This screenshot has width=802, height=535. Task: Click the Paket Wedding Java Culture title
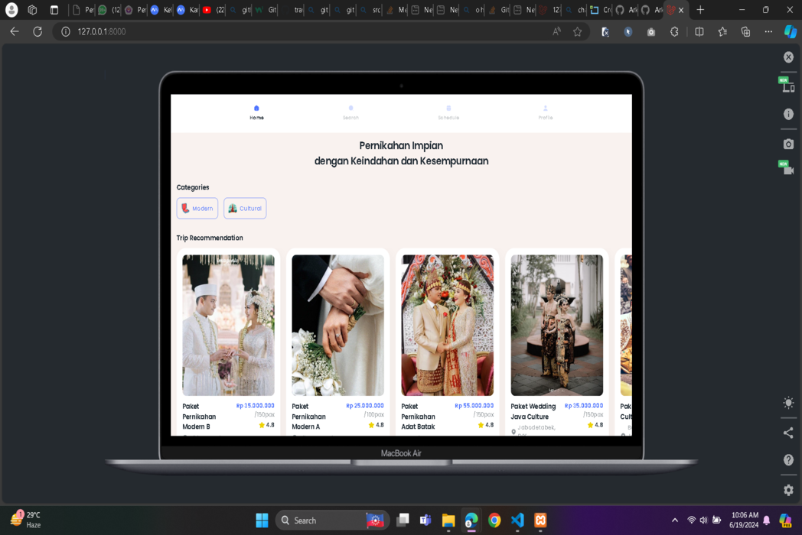coord(533,411)
